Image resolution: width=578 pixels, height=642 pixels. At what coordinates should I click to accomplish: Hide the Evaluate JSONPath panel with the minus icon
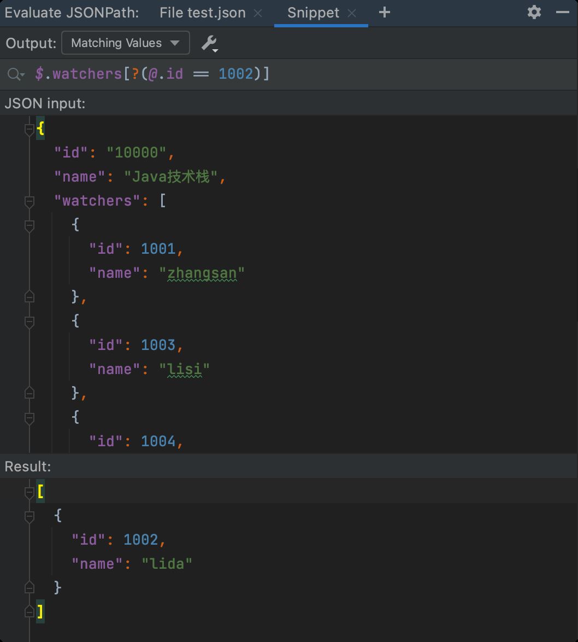coord(563,12)
